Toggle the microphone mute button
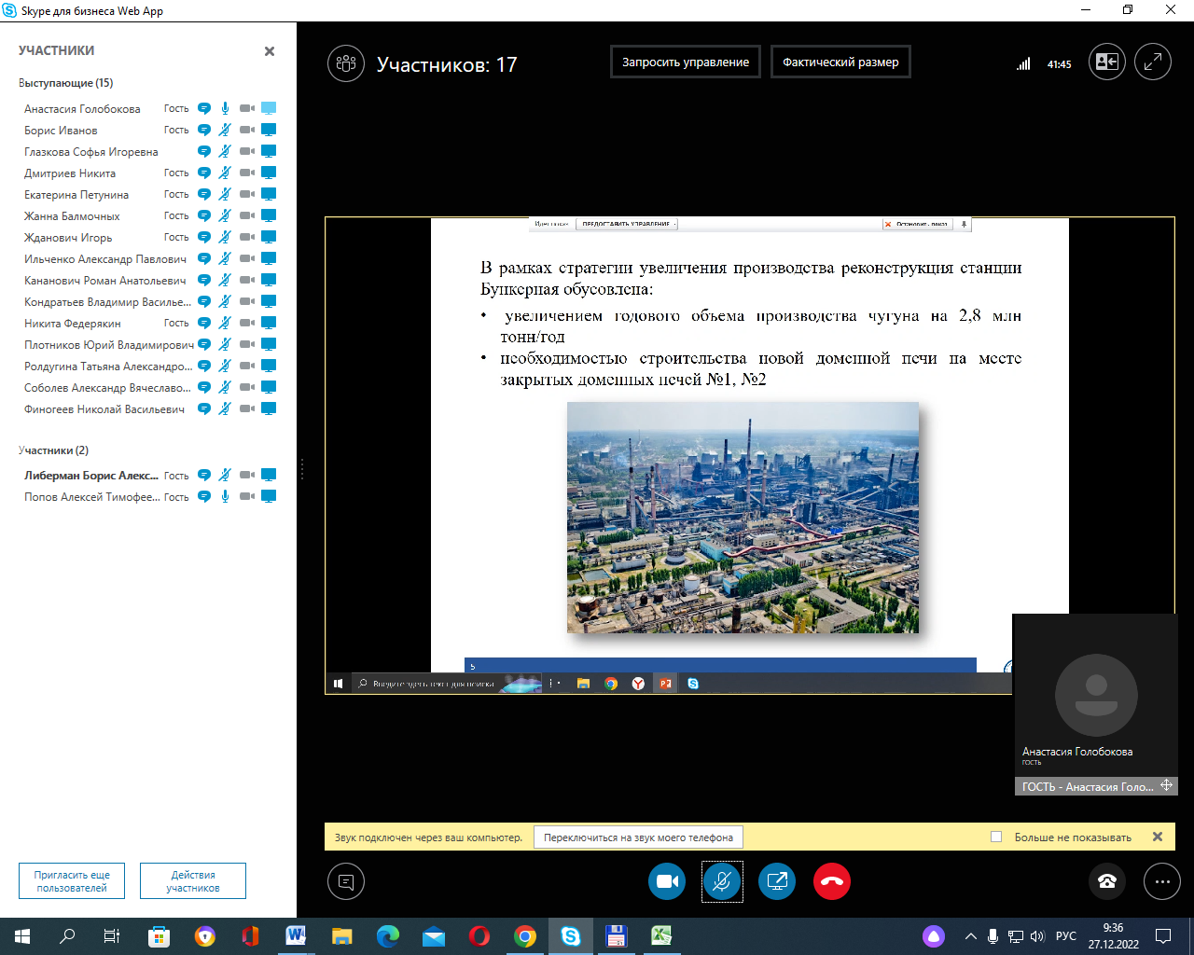1194x955 pixels. click(722, 881)
